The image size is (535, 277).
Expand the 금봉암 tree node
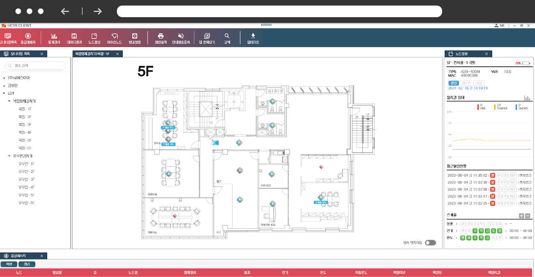(4, 86)
